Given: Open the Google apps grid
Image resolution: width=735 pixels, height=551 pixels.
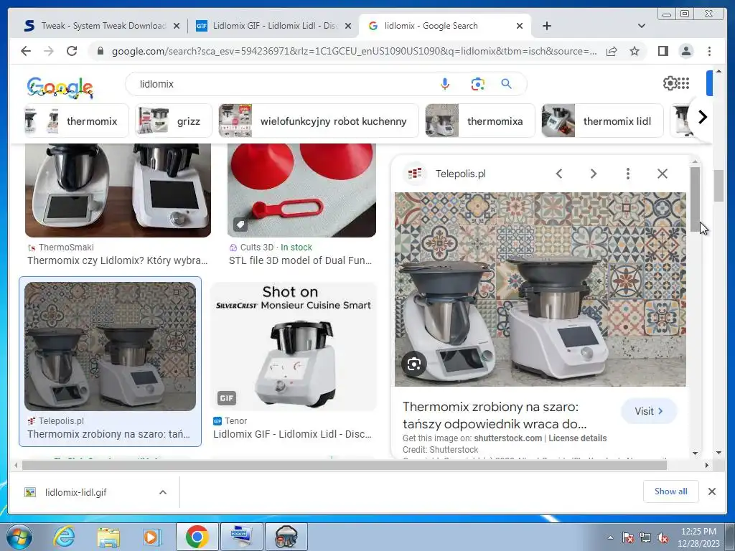Looking at the screenshot, I should click(683, 83).
